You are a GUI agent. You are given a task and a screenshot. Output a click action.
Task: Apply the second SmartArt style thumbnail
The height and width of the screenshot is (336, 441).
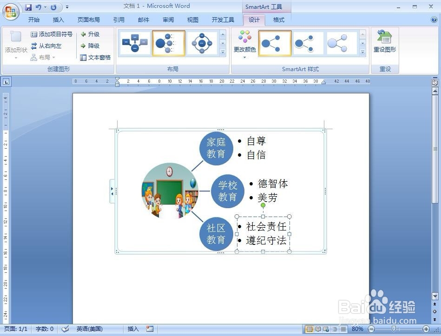[x=308, y=43]
